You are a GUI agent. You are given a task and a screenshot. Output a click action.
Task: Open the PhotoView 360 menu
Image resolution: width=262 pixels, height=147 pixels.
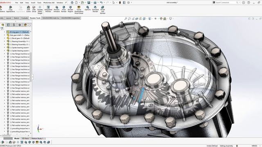[x=49, y=3]
